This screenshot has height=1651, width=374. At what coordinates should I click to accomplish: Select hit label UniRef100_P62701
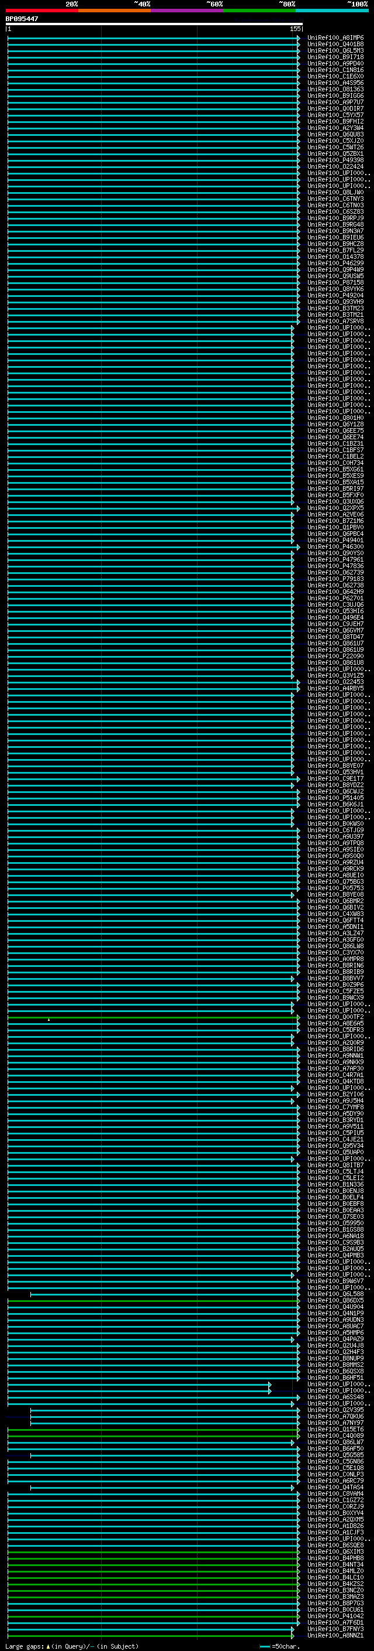335,598
